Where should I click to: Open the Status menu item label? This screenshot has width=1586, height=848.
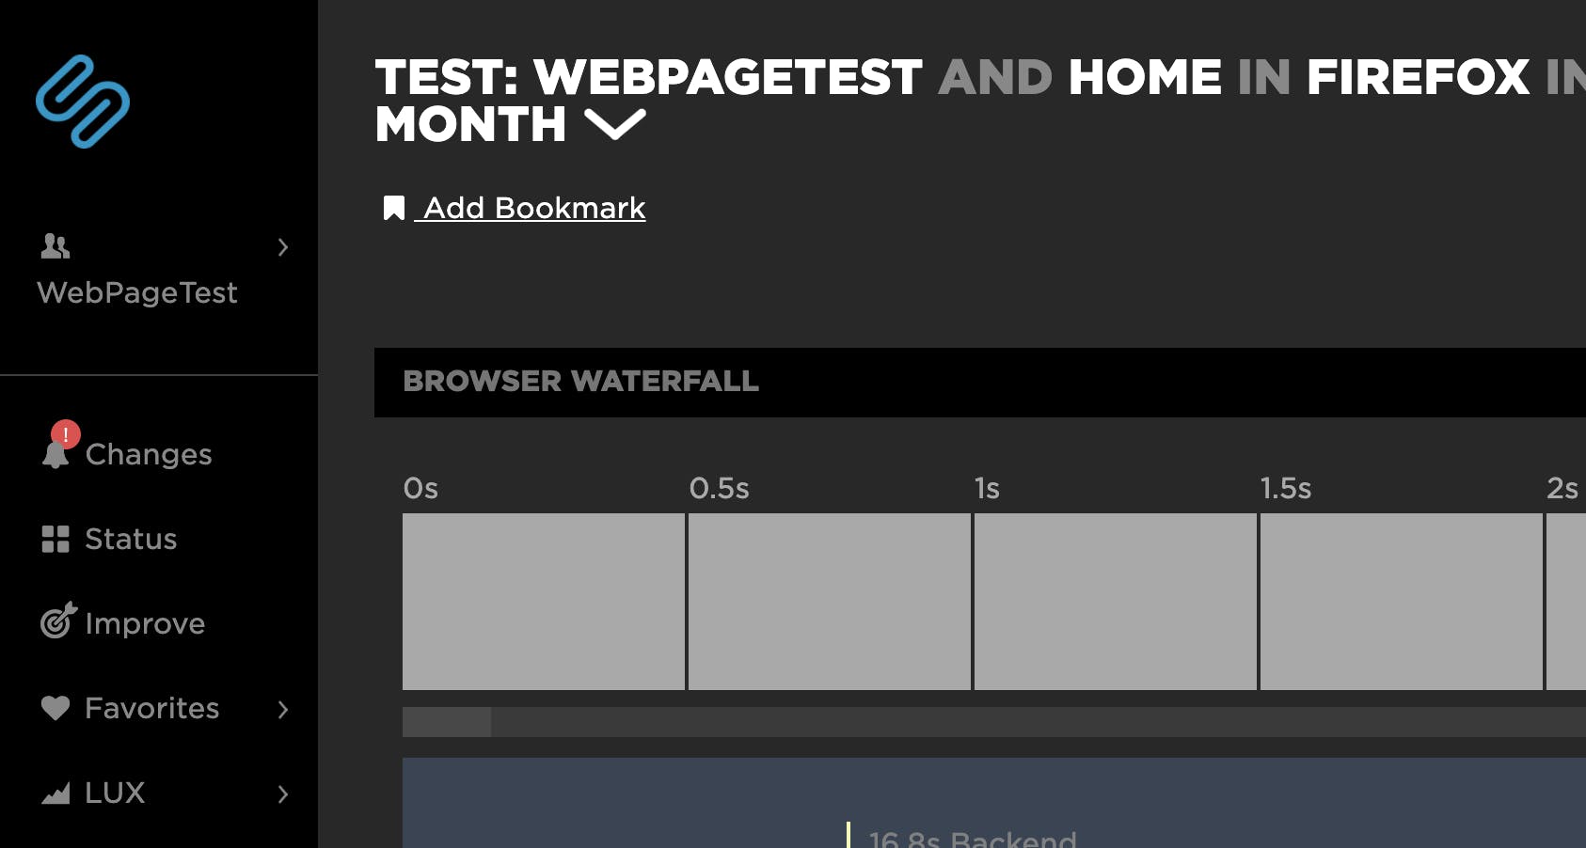tap(131, 539)
